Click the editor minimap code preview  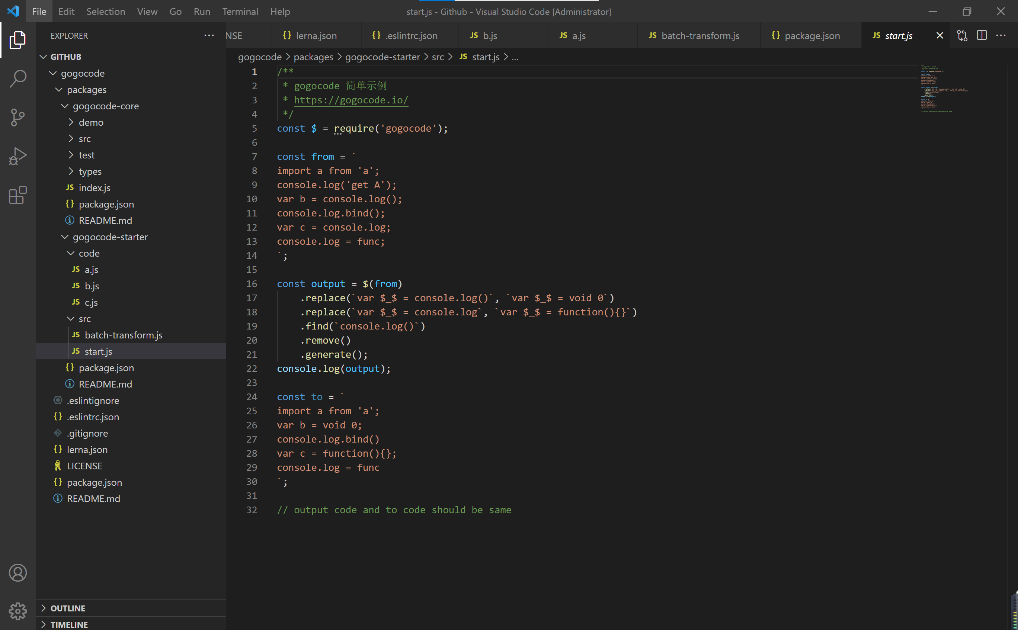tap(944, 89)
